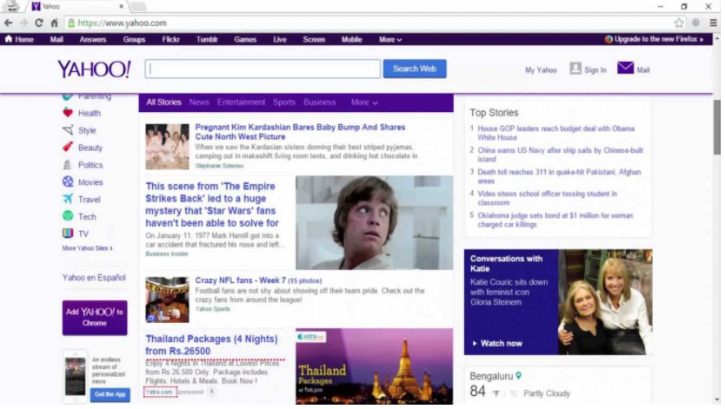The image size is (725, 409).
Task: Expand the More dropdown in stories bar
Action: 364,102
